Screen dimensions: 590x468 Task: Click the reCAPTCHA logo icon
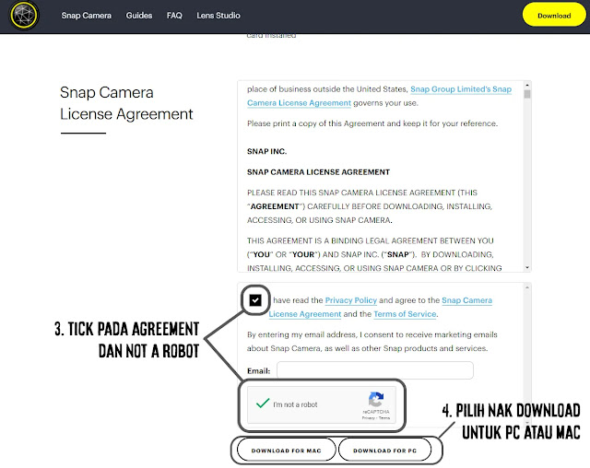(x=376, y=399)
